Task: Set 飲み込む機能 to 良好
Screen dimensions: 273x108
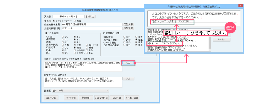Action: (x=124, y=40)
